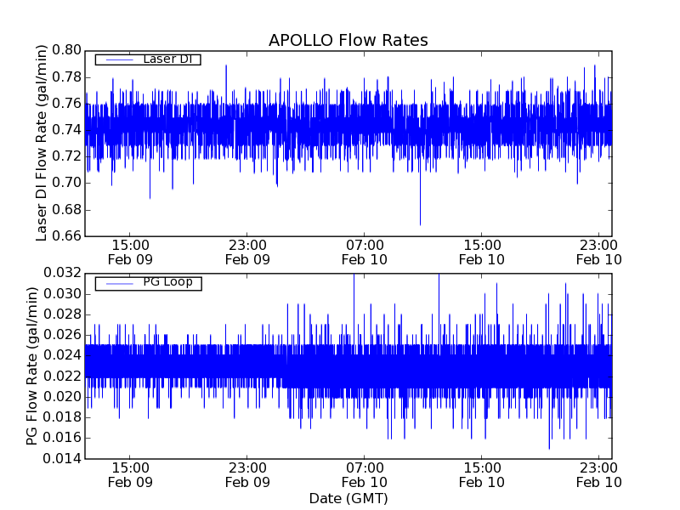This screenshot has width=680, height=510.
Task: Click the blue line sample in PG Loop legend
Action: [119, 284]
